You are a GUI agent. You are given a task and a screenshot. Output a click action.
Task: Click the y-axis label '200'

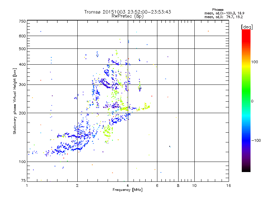click(x=22, y=113)
